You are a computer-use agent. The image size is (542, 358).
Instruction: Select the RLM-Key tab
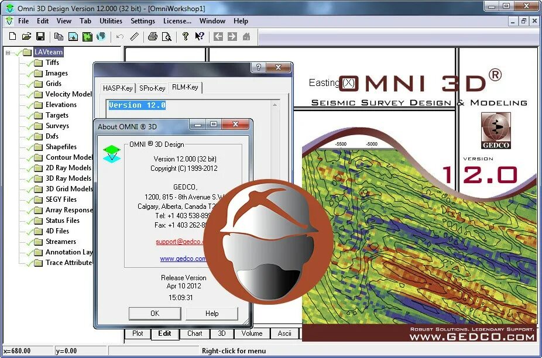(x=185, y=87)
